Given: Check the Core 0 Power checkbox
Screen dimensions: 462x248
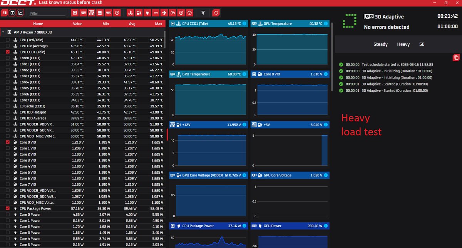Looking at the screenshot, I should pyautogui.click(x=8, y=214).
